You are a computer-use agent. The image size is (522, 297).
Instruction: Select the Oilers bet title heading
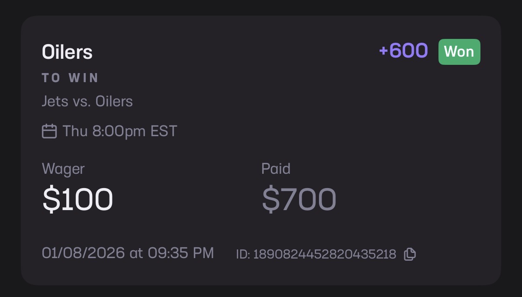click(67, 52)
